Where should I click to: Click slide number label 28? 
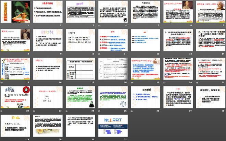click(x=223, y=111)
